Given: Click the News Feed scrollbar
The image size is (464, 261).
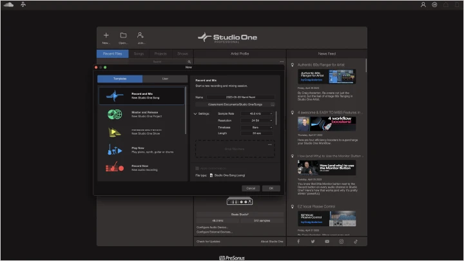Looking at the screenshot, I should click(x=366, y=65).
